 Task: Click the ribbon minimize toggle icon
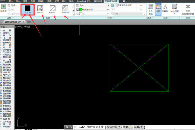coord(124,1)
